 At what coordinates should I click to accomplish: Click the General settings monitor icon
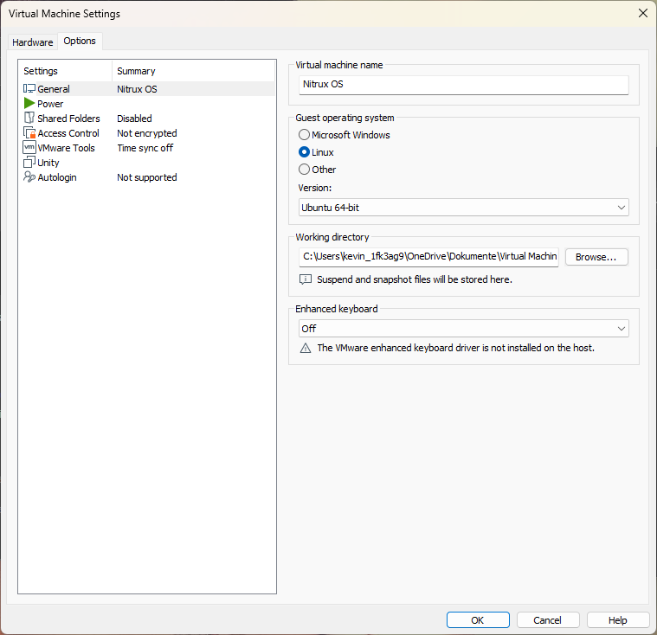coord(29,89)
